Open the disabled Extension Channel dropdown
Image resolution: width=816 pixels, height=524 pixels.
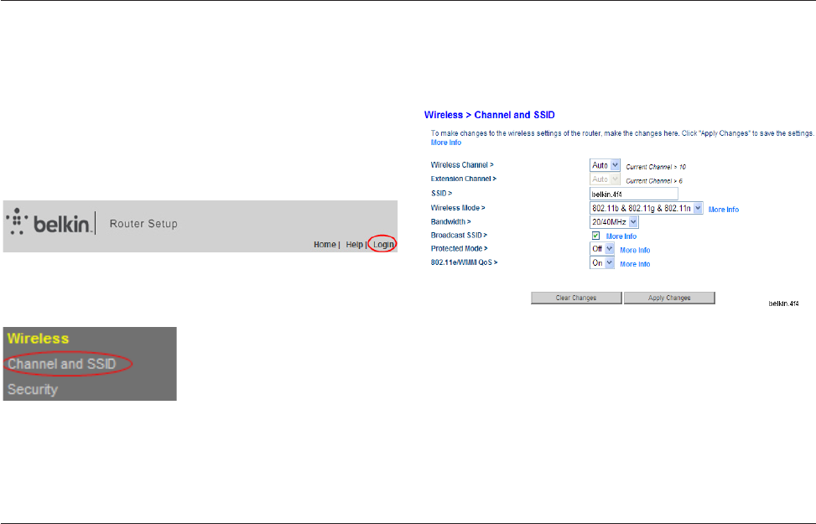click(x=605, y=179)
